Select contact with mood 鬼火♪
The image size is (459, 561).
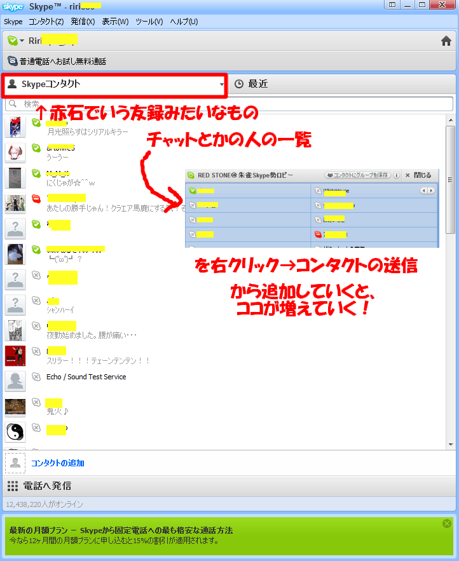pyautogui.click(x=224, y=407)
